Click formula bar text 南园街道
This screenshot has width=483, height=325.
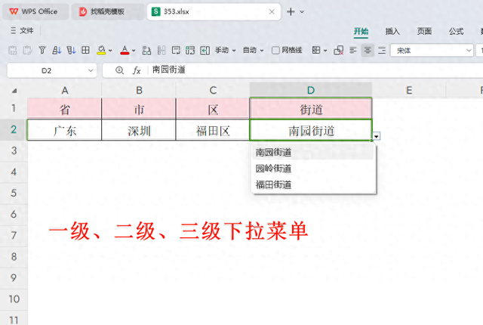pos(169,70)
